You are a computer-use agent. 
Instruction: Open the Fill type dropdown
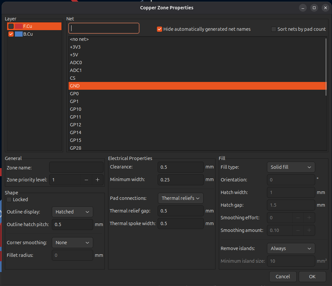coord(291,167)
